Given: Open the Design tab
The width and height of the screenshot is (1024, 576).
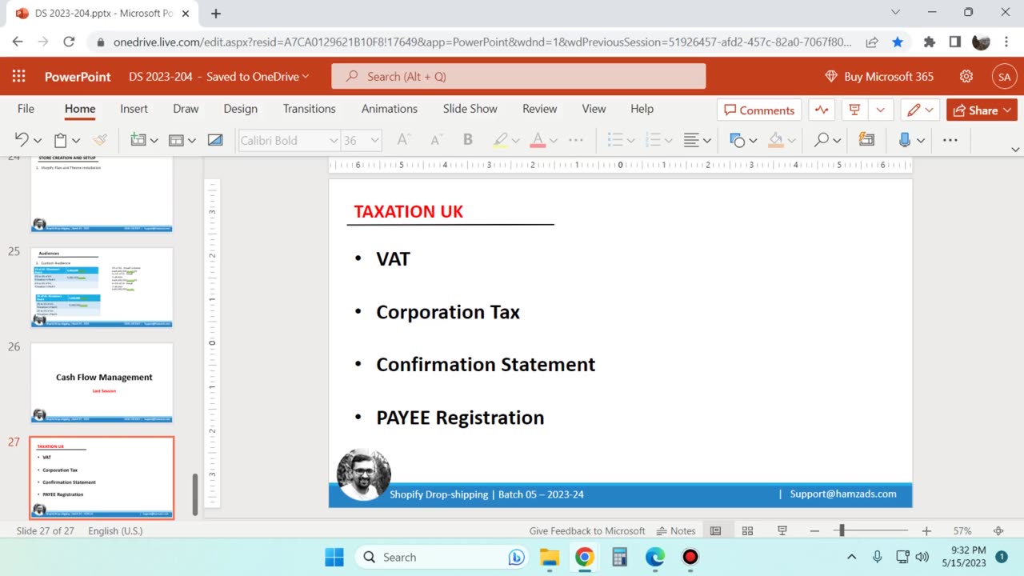Looking at the screenshot, I should [x=240, y=109].
